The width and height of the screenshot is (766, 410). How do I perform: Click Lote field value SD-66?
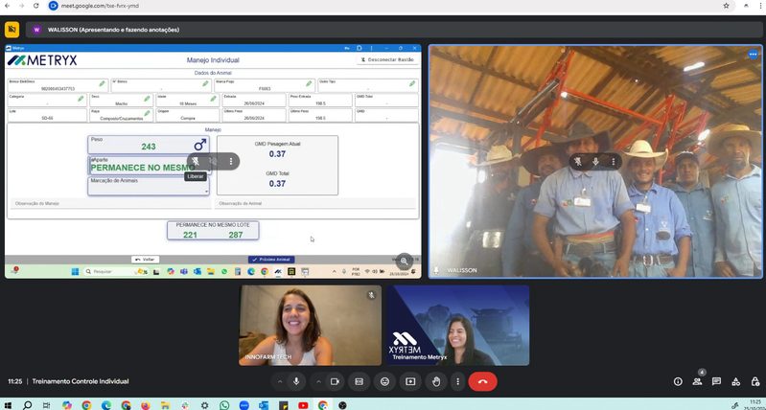[47, 118]
